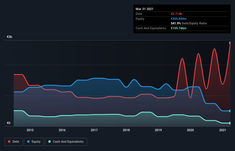Toggle Cash And Equivalents legend button
The height and width of the screenshot is (151, 235).
click(66, 142)
